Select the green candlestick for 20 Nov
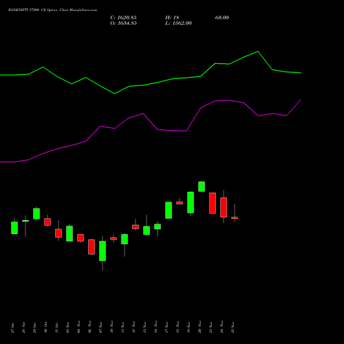The image size is (344, 344). tap(202, 186)
